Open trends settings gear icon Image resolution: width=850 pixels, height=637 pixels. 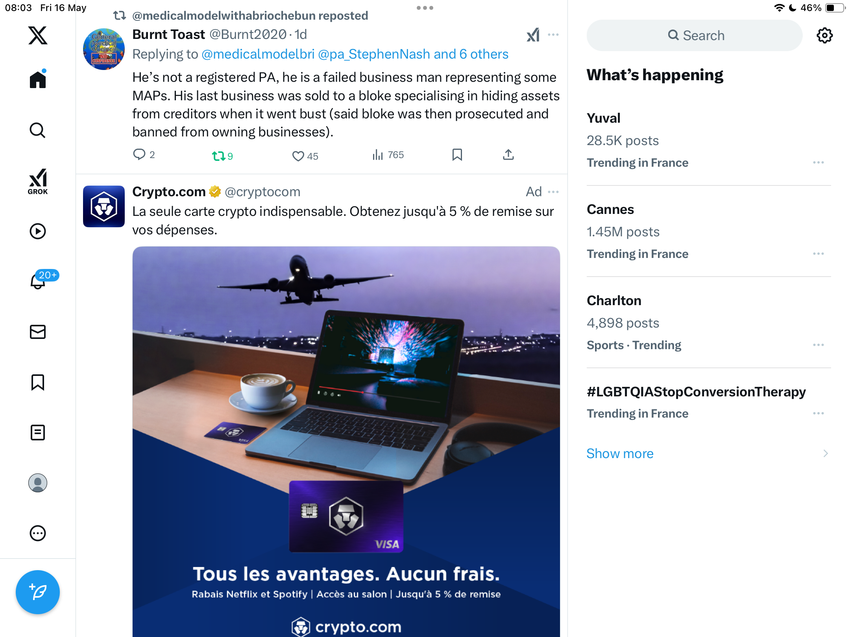(x=824, y=35)
